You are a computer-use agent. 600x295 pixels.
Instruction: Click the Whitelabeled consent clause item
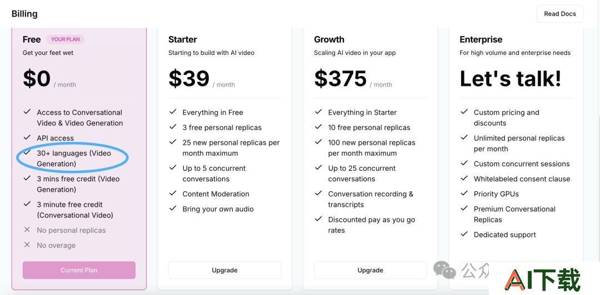pos(522,179)
